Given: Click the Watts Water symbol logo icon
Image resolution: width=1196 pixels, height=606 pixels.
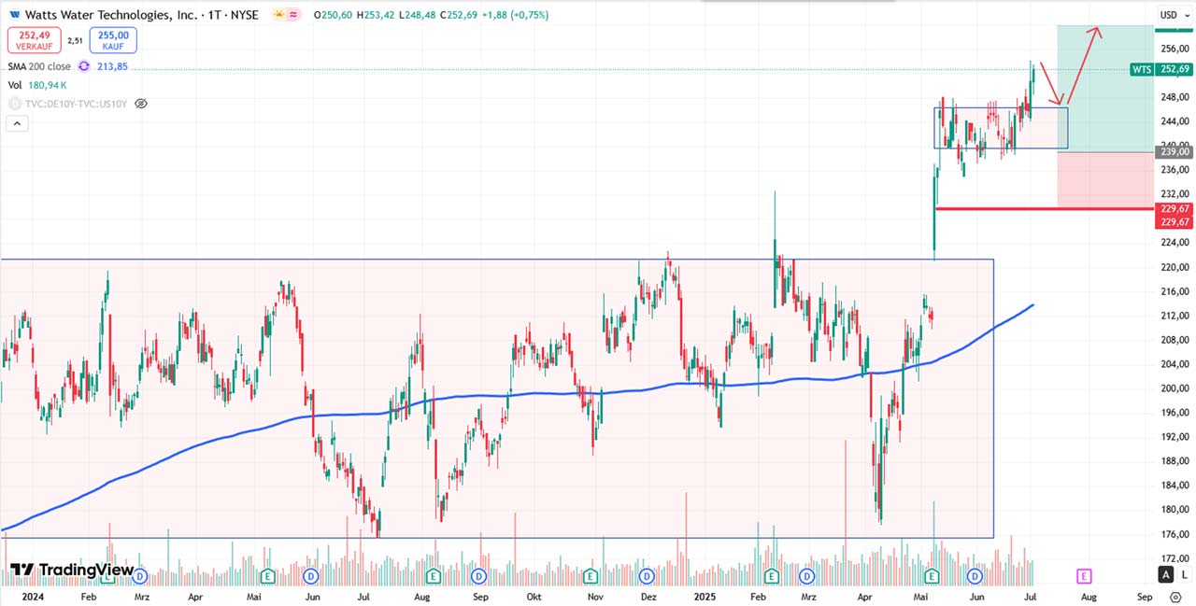Looking at the screenshot, I should [x=13, y=15].
